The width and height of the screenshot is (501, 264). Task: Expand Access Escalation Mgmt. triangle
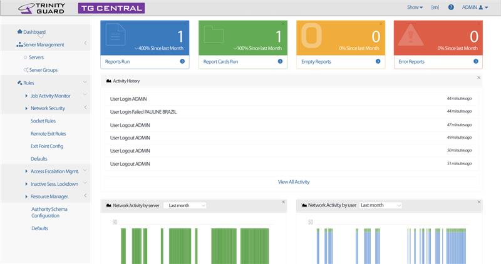click(26, 171)
